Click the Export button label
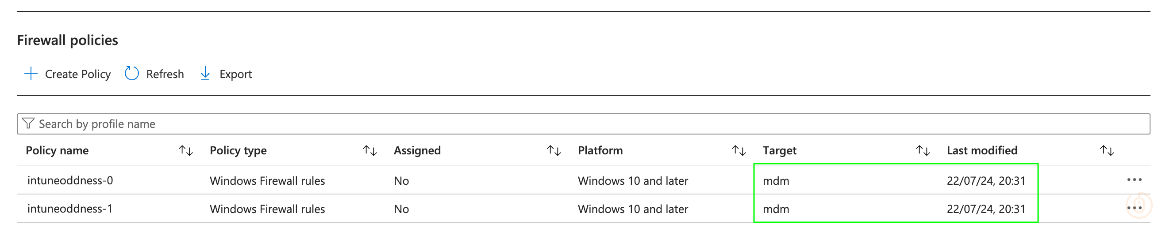The height and width of the screenshot is (228, 1162). [235, 74]
